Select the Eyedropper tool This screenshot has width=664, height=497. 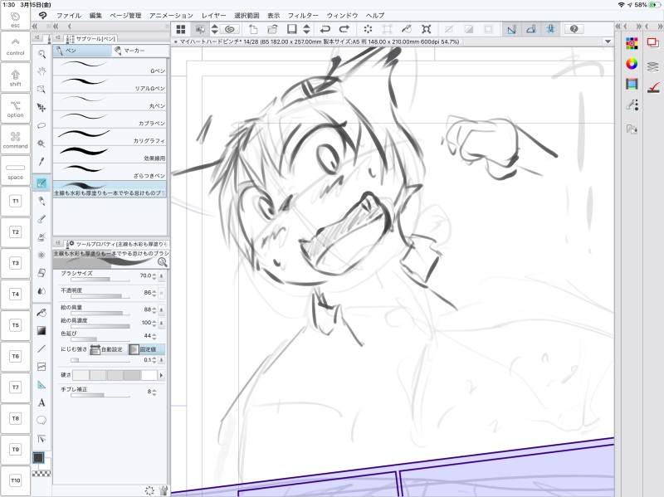[41, 161]
